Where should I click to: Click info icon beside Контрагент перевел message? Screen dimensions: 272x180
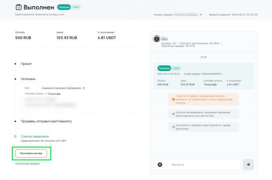click(x=173, y=127)
